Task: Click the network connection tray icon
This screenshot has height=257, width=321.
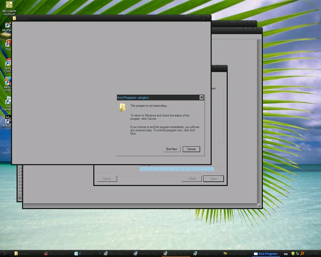Action: coord(297,253)
